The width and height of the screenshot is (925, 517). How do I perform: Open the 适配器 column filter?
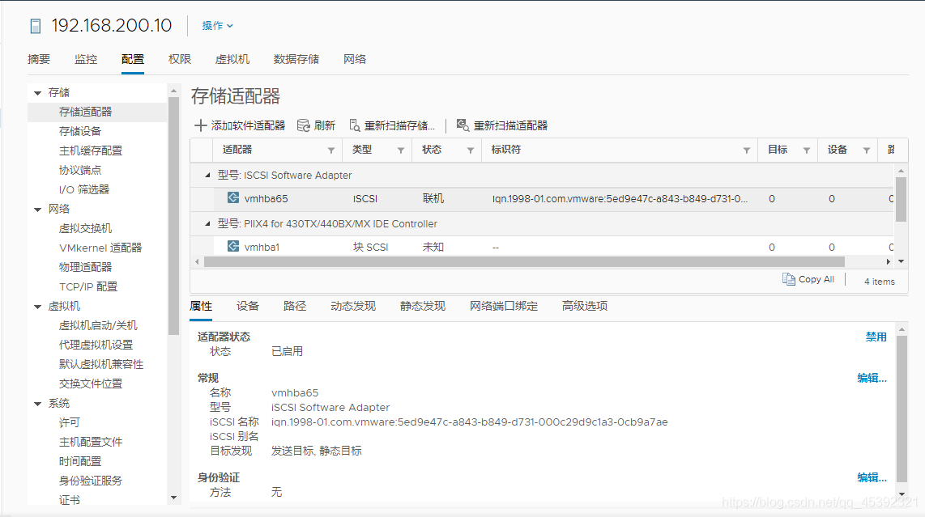tap(331, 150)
